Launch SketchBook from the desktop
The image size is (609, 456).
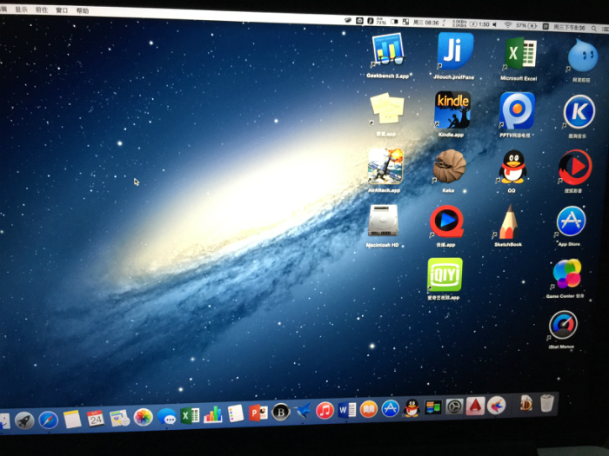pyautogui.click(x=508, y=222)
